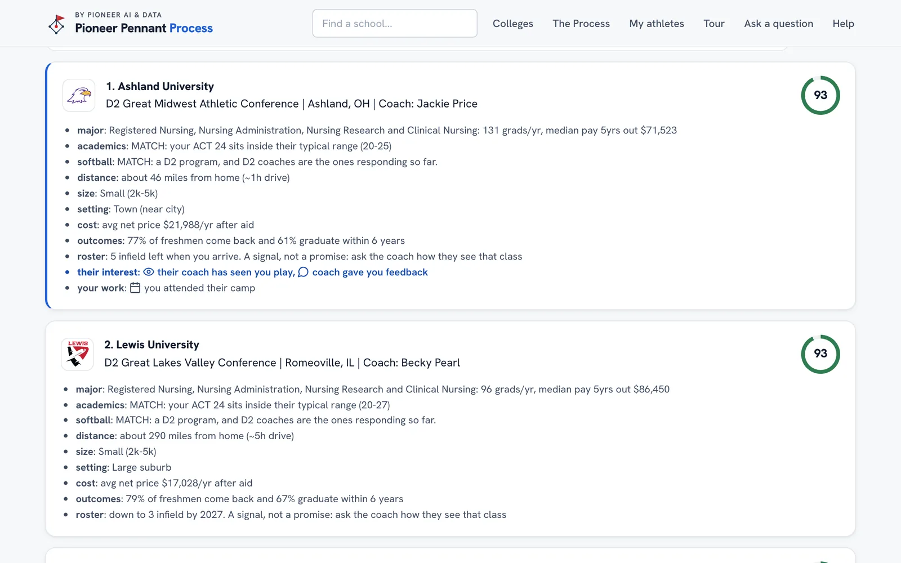Click the Lewis University logo
The width and height of the screenshot is (901, 563).
[78, 354]
